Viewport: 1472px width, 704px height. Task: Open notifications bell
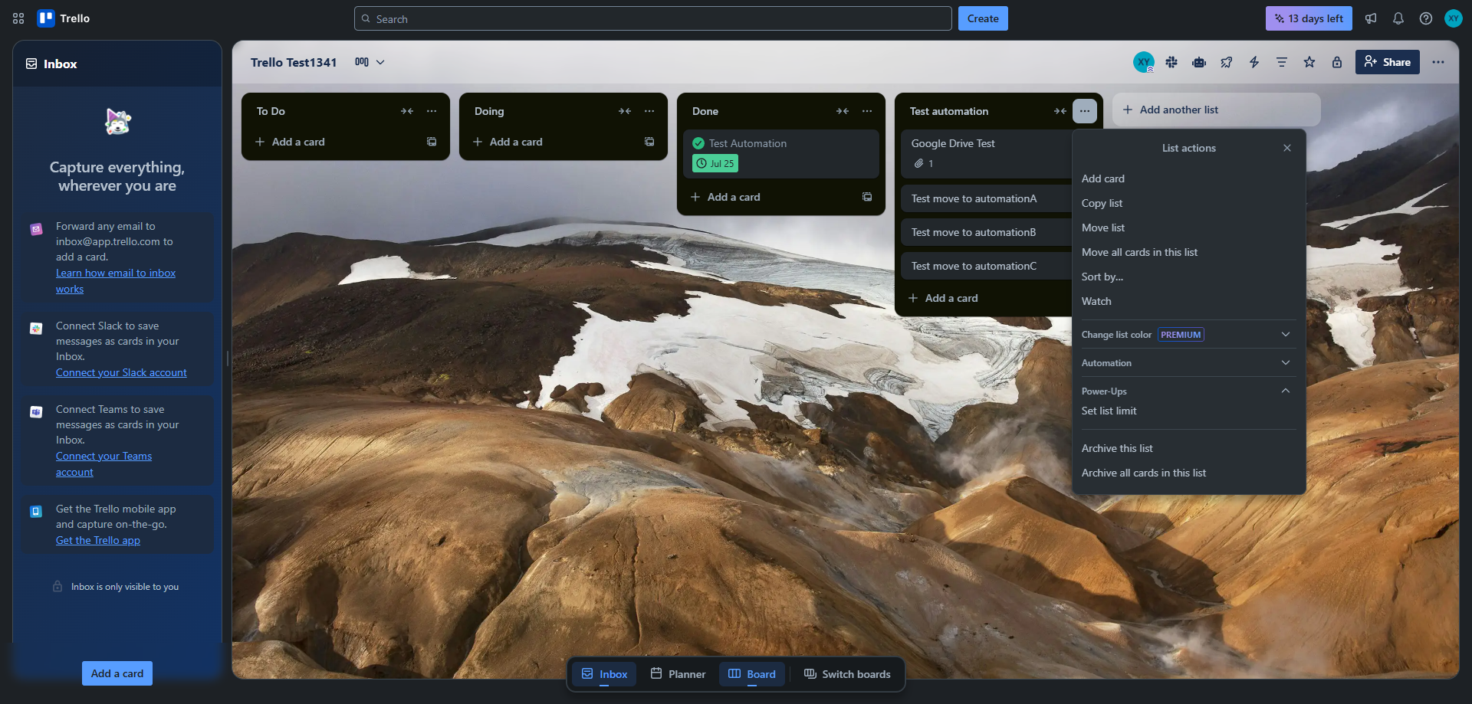[x=1398, y=18]
